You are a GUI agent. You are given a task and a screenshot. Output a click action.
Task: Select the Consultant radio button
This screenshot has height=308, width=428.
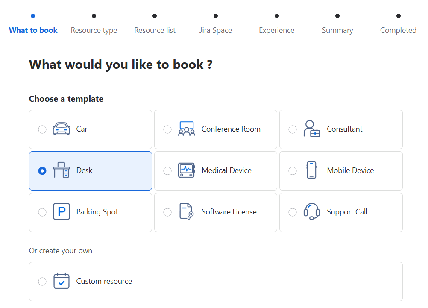293,129
